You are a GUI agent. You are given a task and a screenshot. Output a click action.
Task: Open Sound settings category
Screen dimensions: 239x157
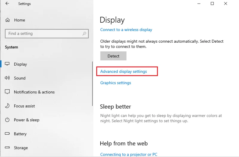pos(20,78)
